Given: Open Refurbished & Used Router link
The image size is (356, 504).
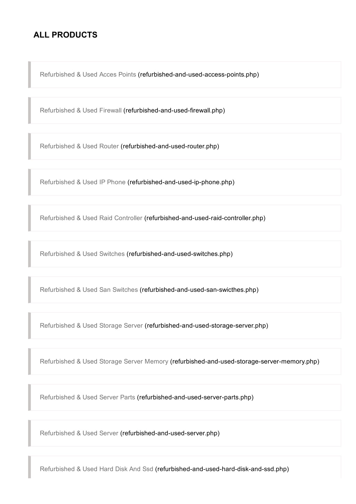Looking at the screenshot, I should [x=79, y=146].
